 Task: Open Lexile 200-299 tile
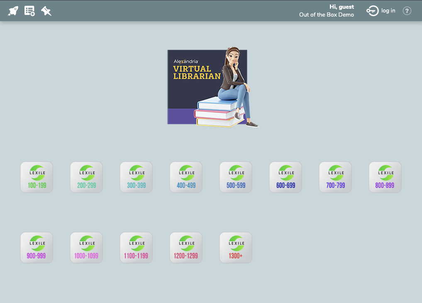click(x=86, y=177)
